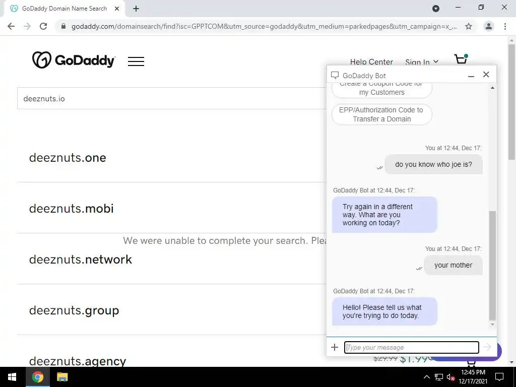The width and height of the screenshot is (516, 387).
Task: Select the deeznuts.mobi domain result
Action: 71,208
